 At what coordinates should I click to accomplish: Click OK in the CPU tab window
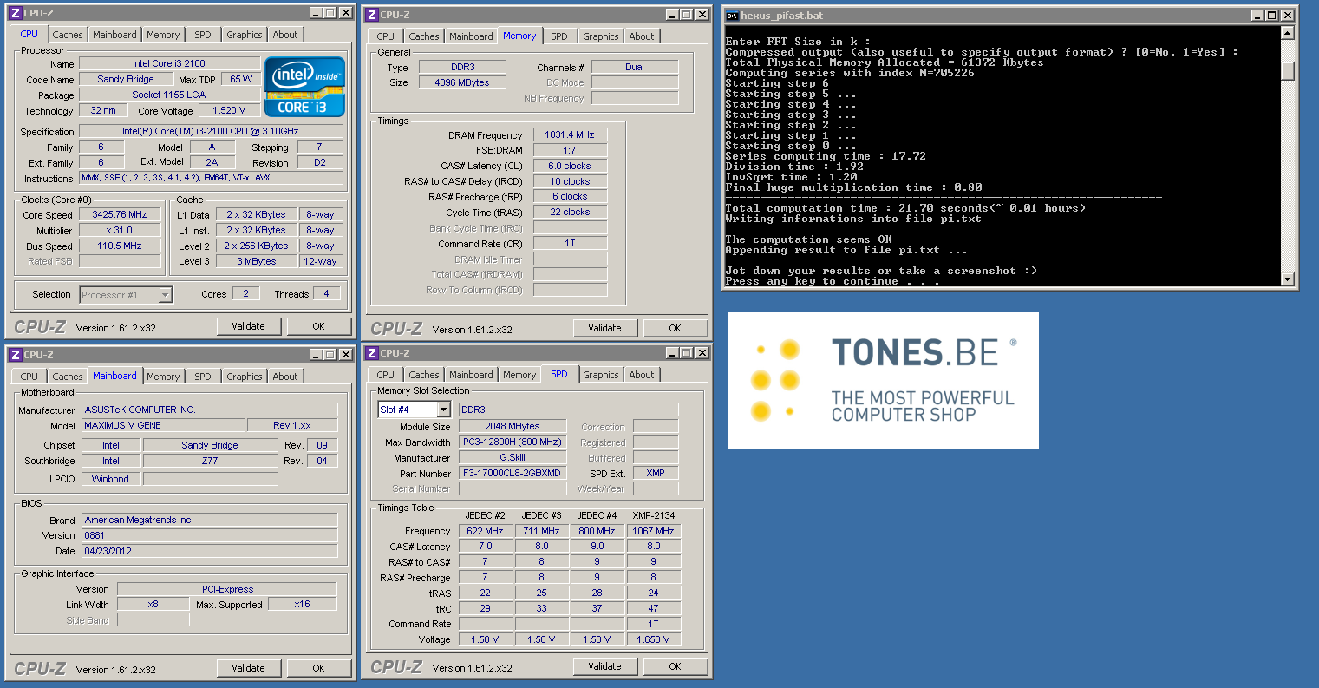coord(318,326)
